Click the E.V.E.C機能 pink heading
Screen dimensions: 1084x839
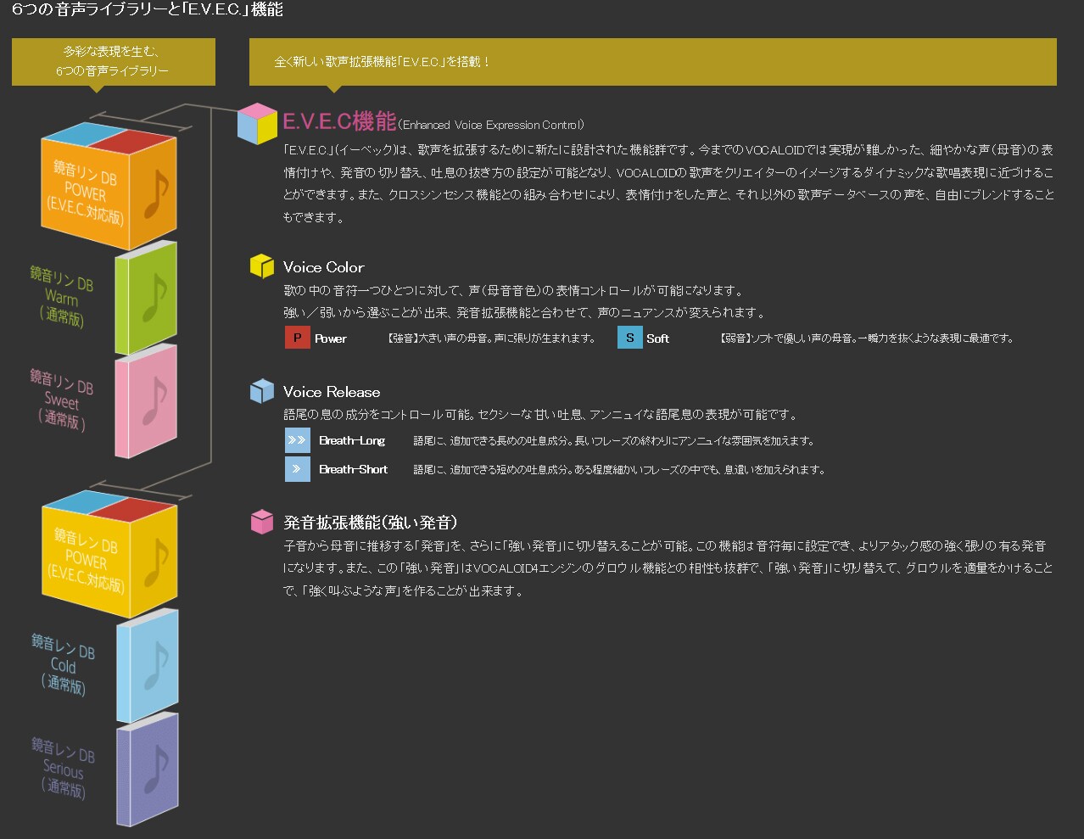click(339, 122)
